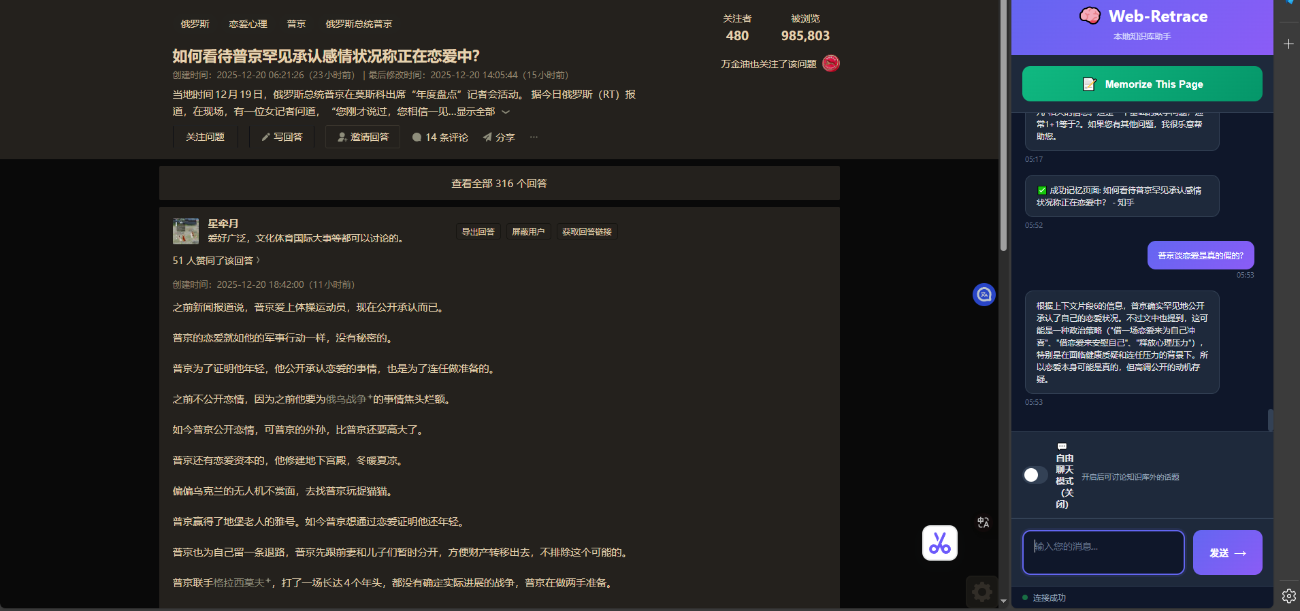Expand the 51 人赞同了该回答 list

point(216,261)
